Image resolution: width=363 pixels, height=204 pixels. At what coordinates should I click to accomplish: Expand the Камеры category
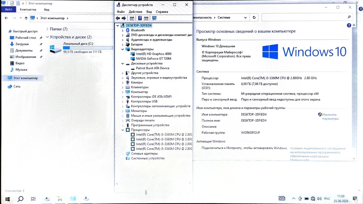click(122, 83)
